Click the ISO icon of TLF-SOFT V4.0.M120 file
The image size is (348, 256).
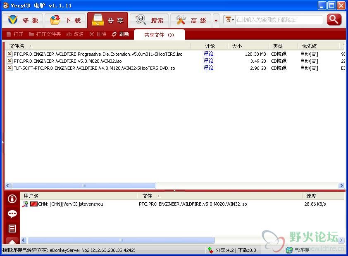coord(10,68)
